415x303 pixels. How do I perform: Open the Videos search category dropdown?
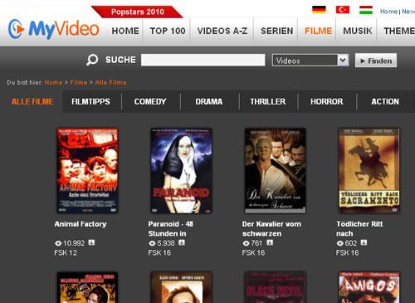point(310,60)
